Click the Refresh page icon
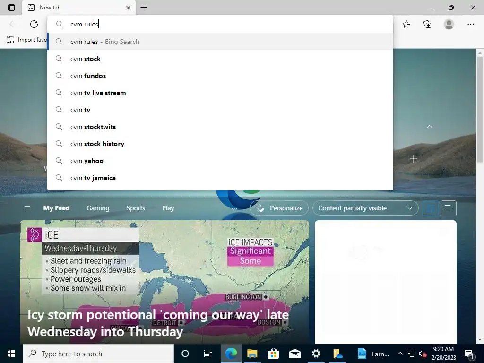484x363 pixels. tap(34, 24)
